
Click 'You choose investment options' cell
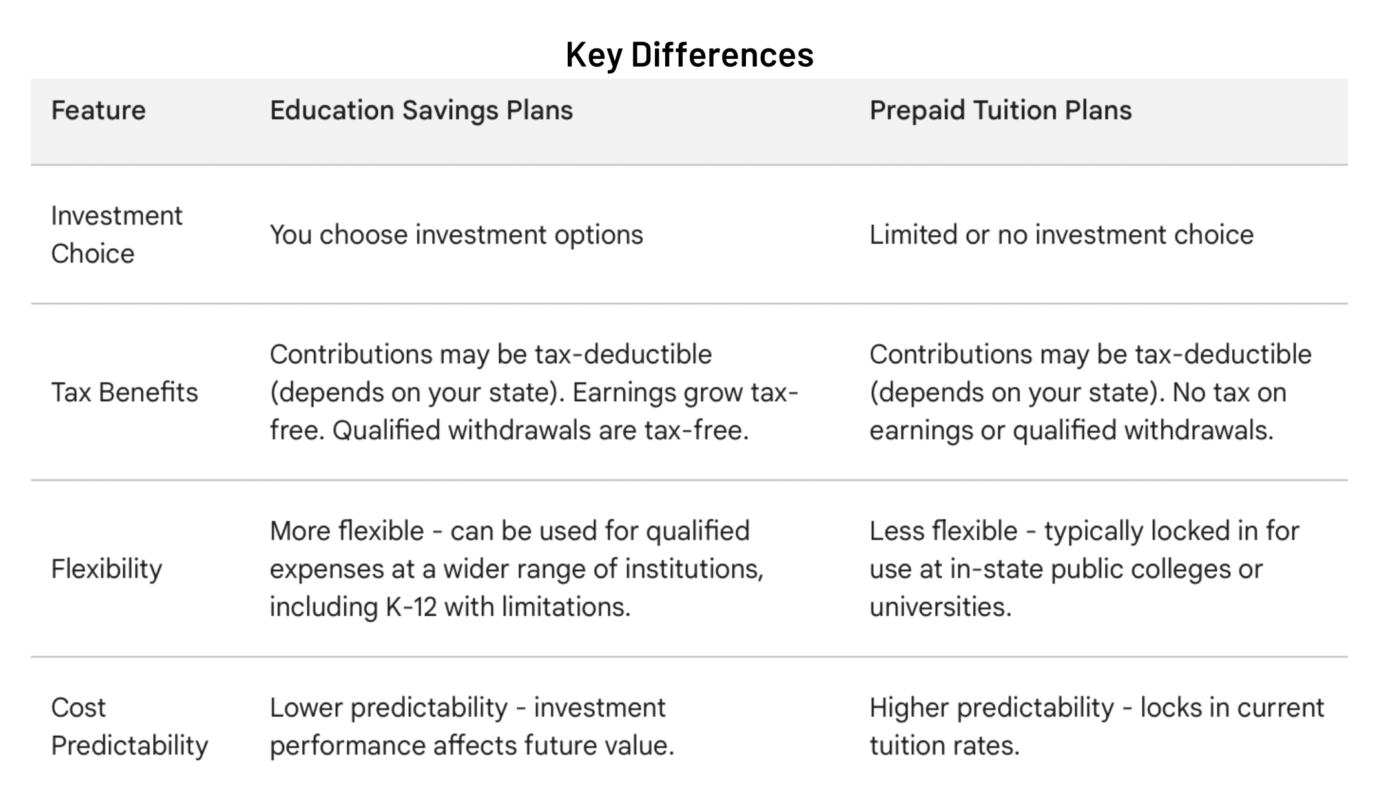click(x=456, y=235)
